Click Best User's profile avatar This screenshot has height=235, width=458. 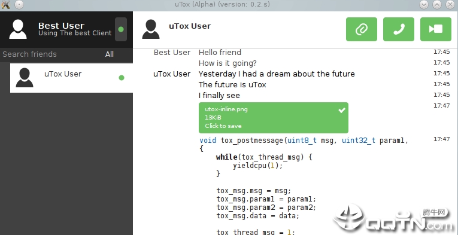click(x=18, y=29)
